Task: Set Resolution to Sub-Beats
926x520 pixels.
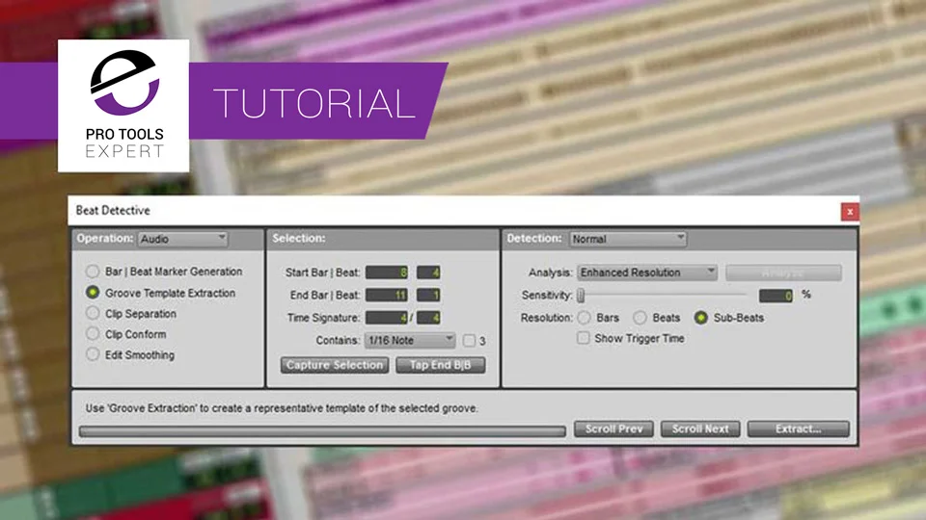Action: [x=701, y=318]
